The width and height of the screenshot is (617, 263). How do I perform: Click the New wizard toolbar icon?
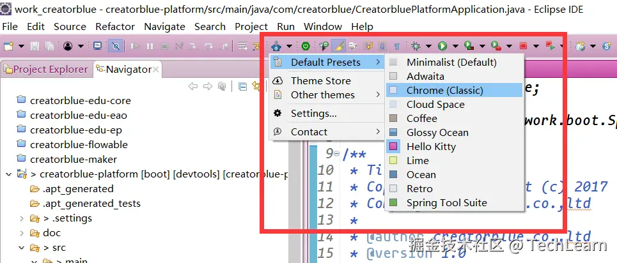[9, 47]
